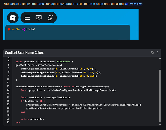Viewport: 166px width, 130px height.
Task: Unmute the crossed-out microphone icon
Action: (50, 18)
